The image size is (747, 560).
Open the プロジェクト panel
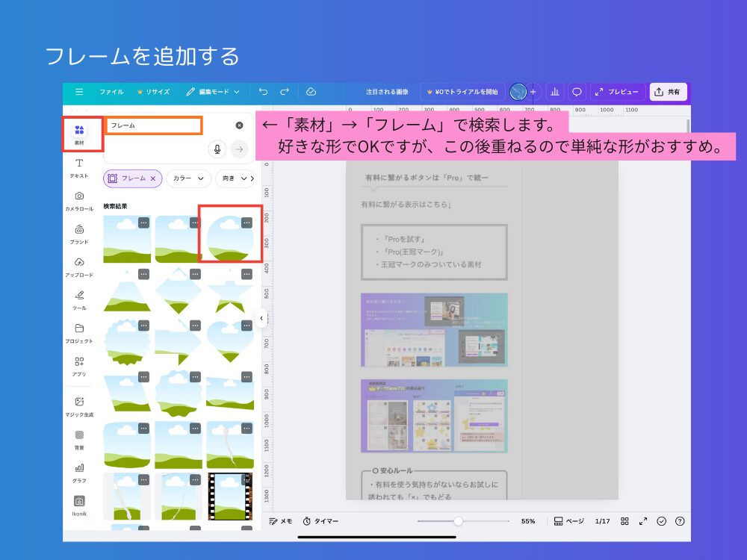[x=80, y=332]
